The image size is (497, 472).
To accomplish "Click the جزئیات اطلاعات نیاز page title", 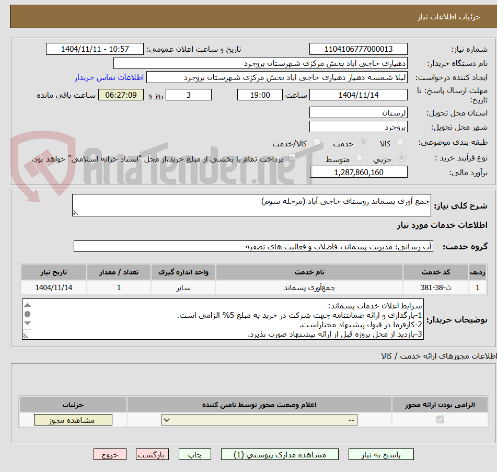I will pyautogui.click(x=449, y=17).
